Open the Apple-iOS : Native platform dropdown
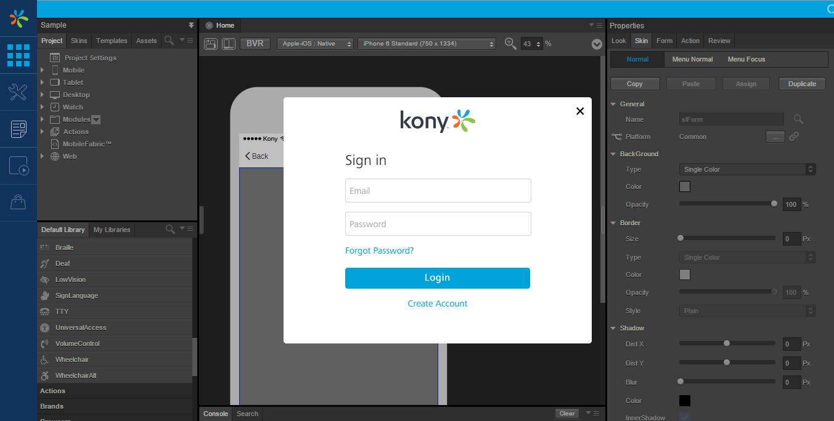The image size is (834, 421). coord(315,44)
